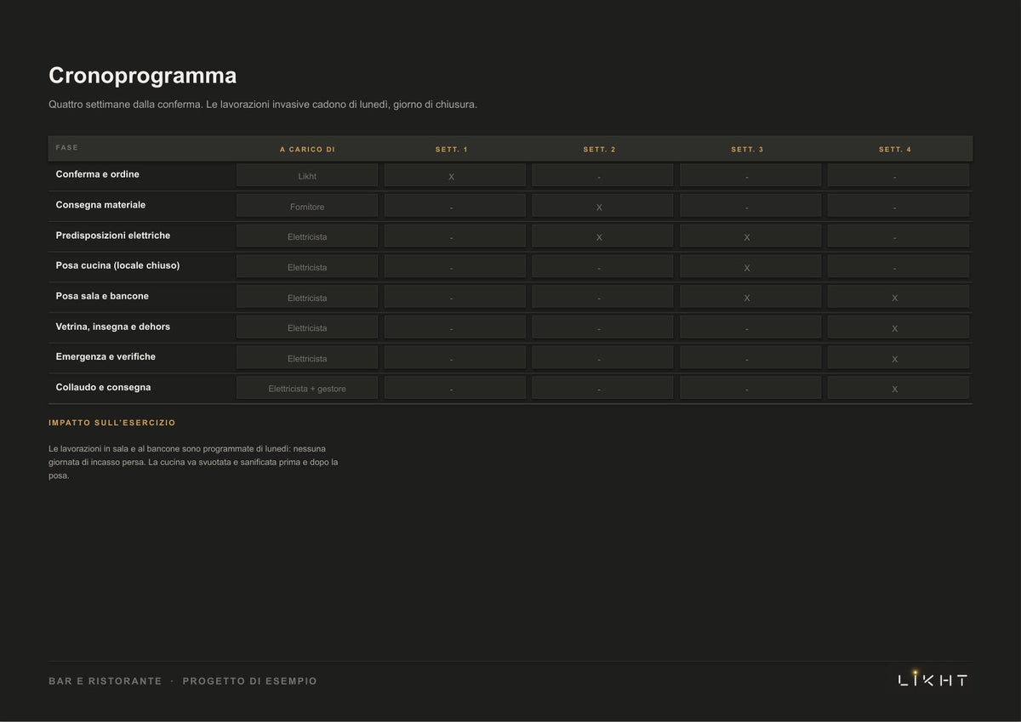The image size is (1021, 722).
Task: Click the "SETT. 1" column header
Action: tap(452, 150)
